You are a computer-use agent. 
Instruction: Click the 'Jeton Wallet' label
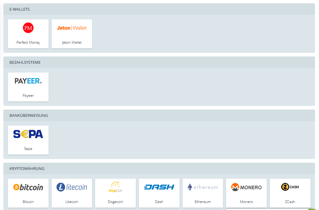(x=72, y=42)
